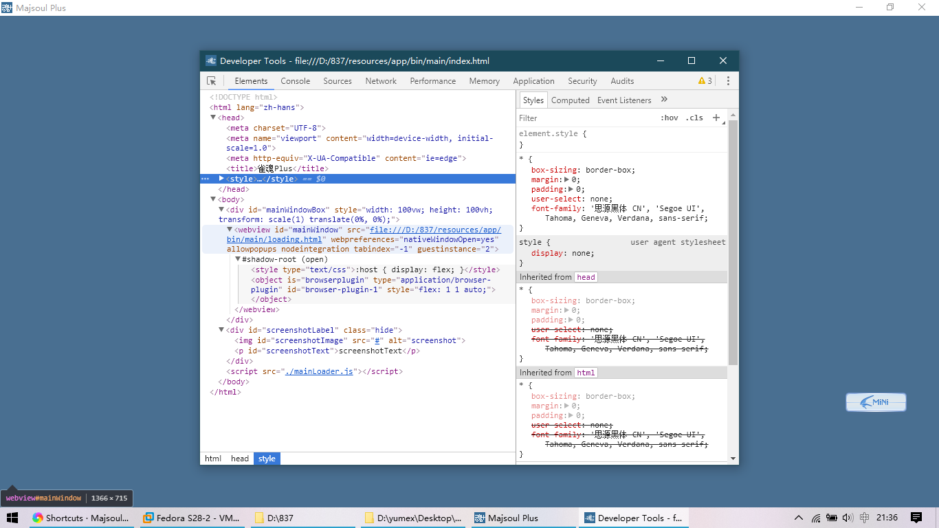Switch to the Memory tab
The width and height of the screenshot is (939, 528).
485,81
